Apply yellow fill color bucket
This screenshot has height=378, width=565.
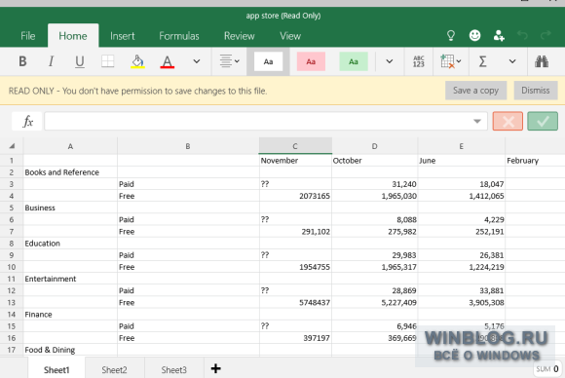coord(137,61)
